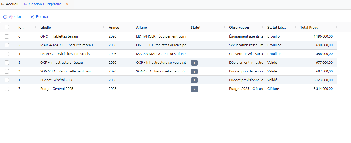Open filter menu for Total Prevu column
This screenshot has width=351, height=143.
click(330, 27)
